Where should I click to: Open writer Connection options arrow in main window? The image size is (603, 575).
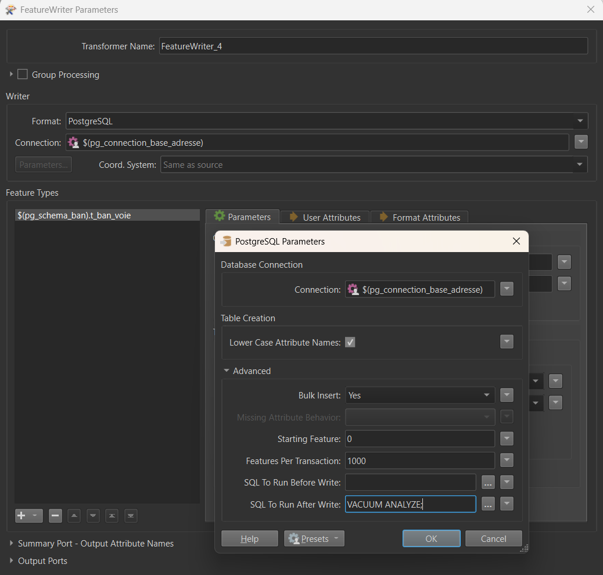581,142
